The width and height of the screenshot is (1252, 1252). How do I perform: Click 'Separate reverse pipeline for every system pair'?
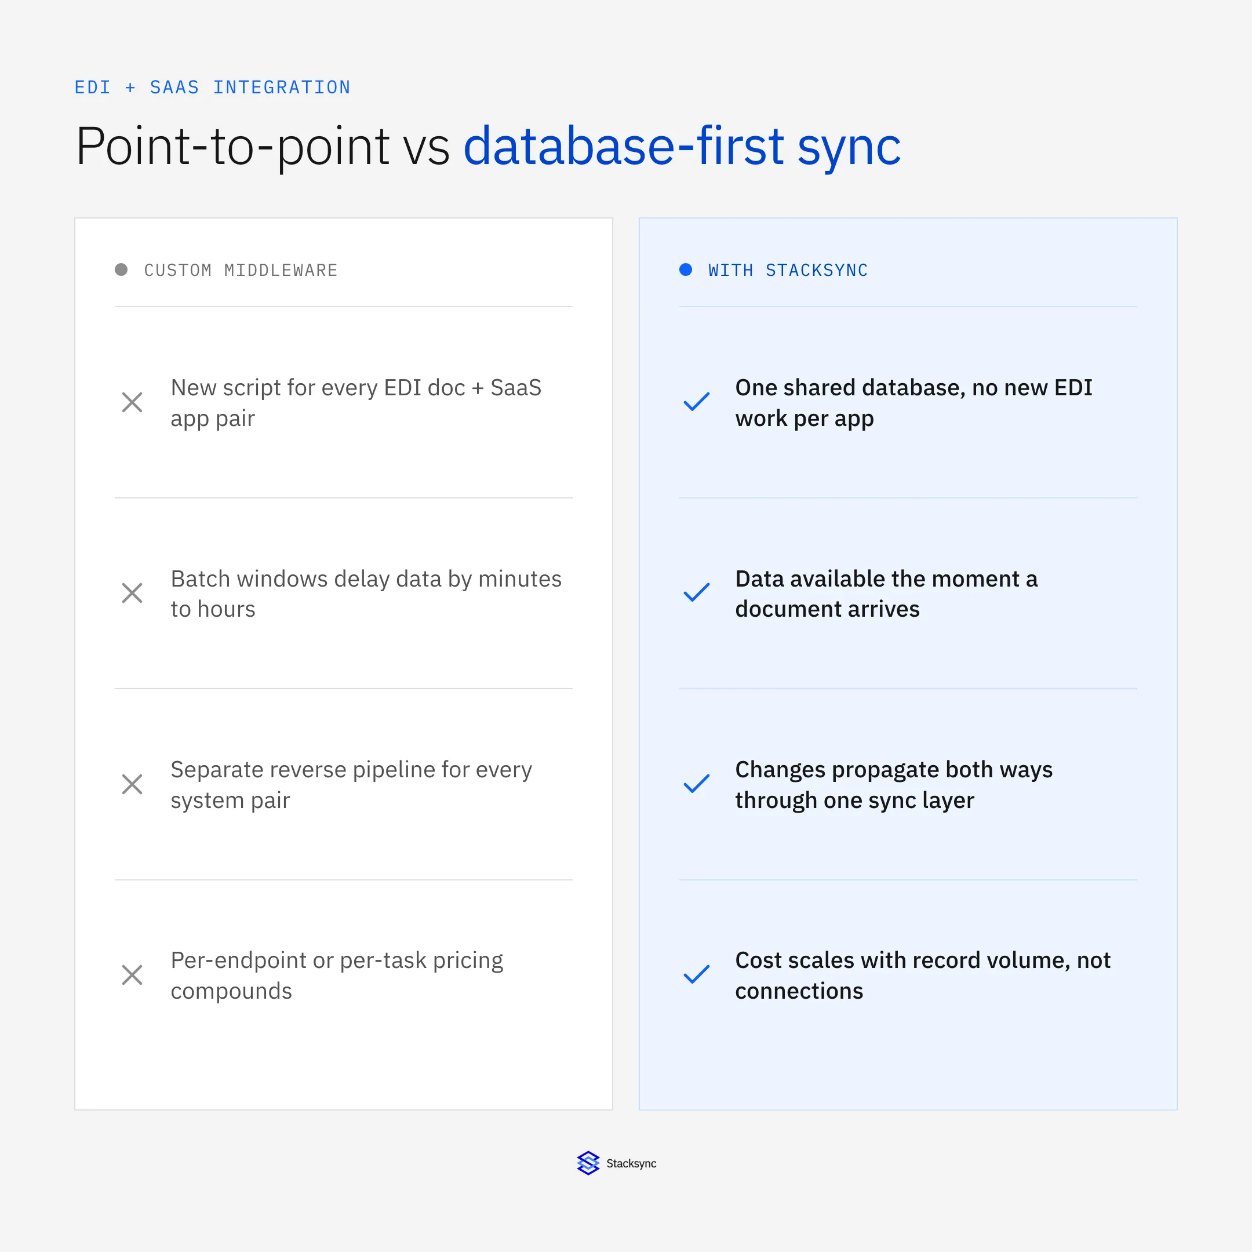351,785
